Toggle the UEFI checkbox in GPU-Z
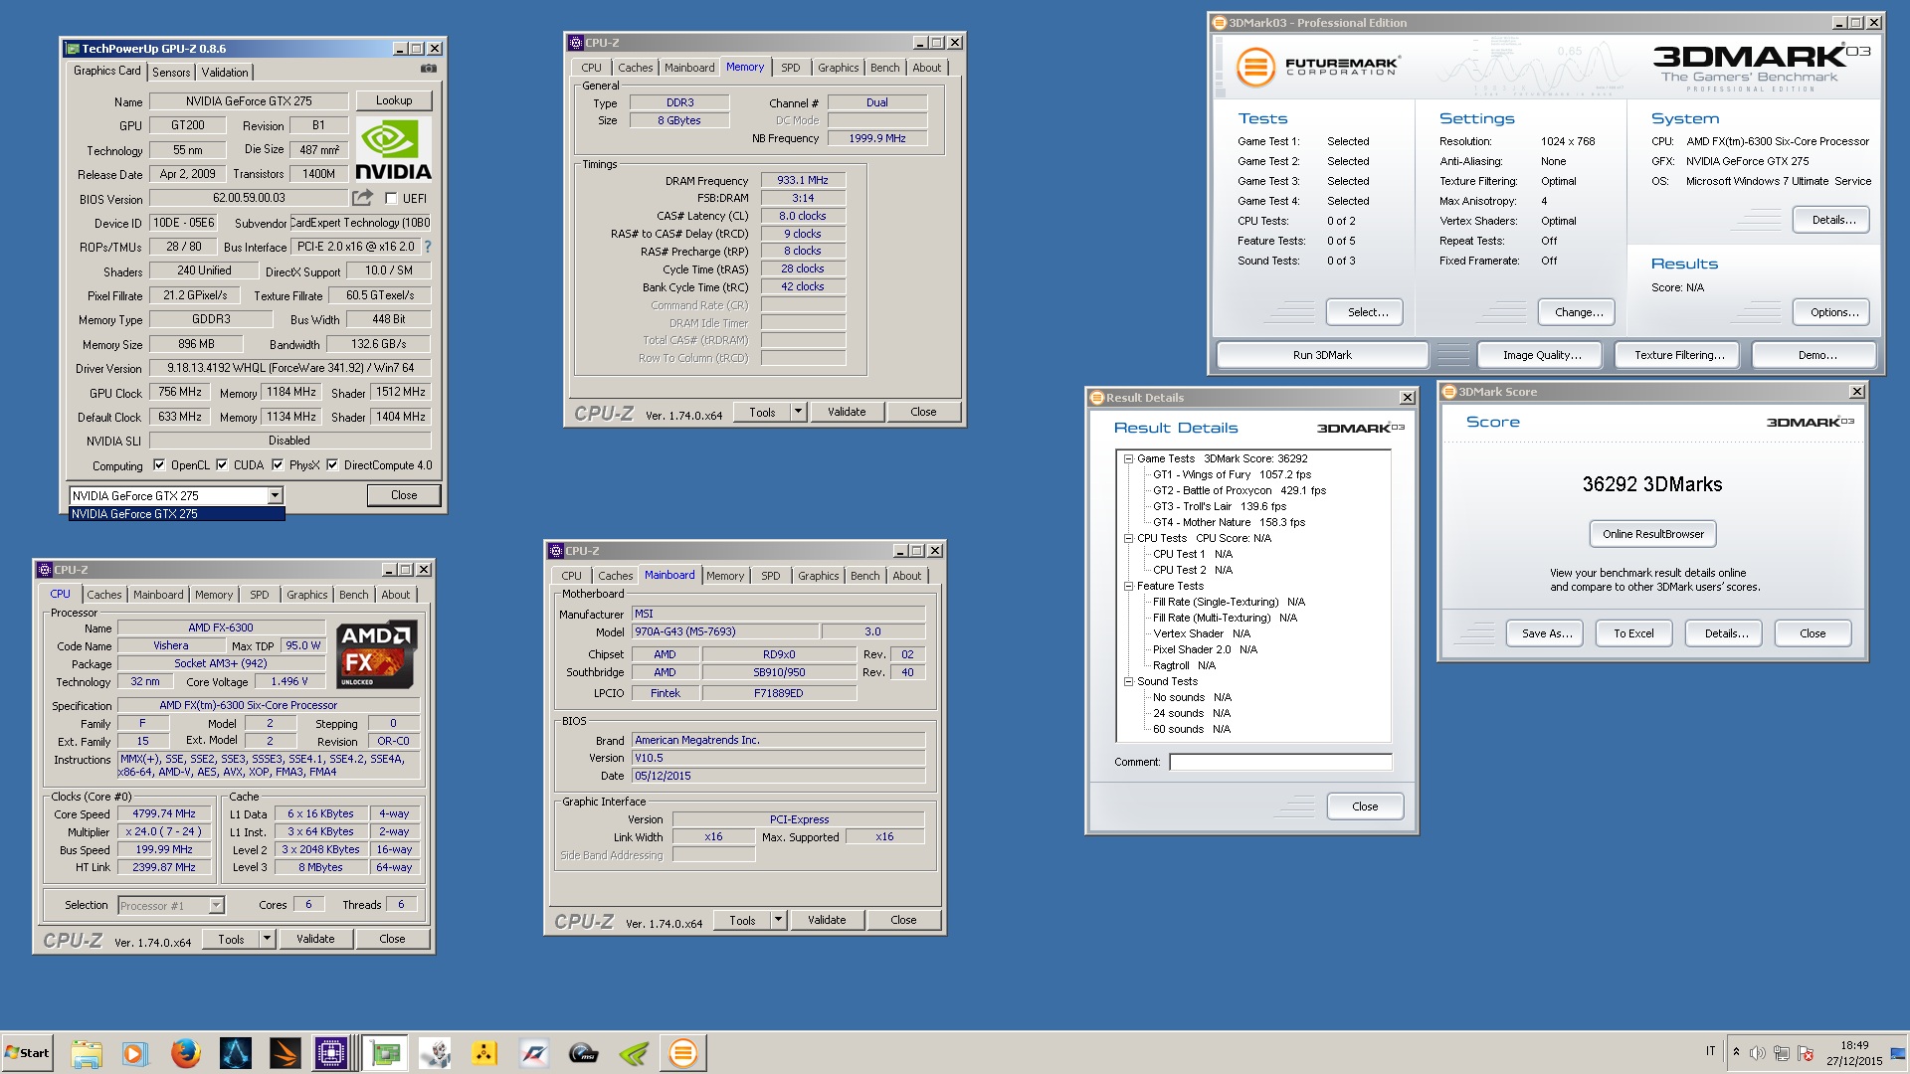Image resolution: width=1910 pixels, height=1074 pixels. [x=391, y=199]
